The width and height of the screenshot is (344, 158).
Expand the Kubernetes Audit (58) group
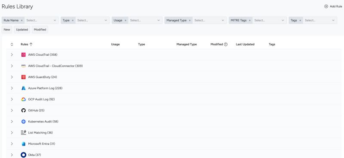tap(12, 122)
